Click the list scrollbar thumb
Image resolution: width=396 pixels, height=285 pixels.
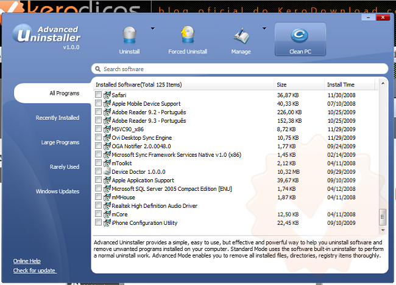(x=383, y=217)
